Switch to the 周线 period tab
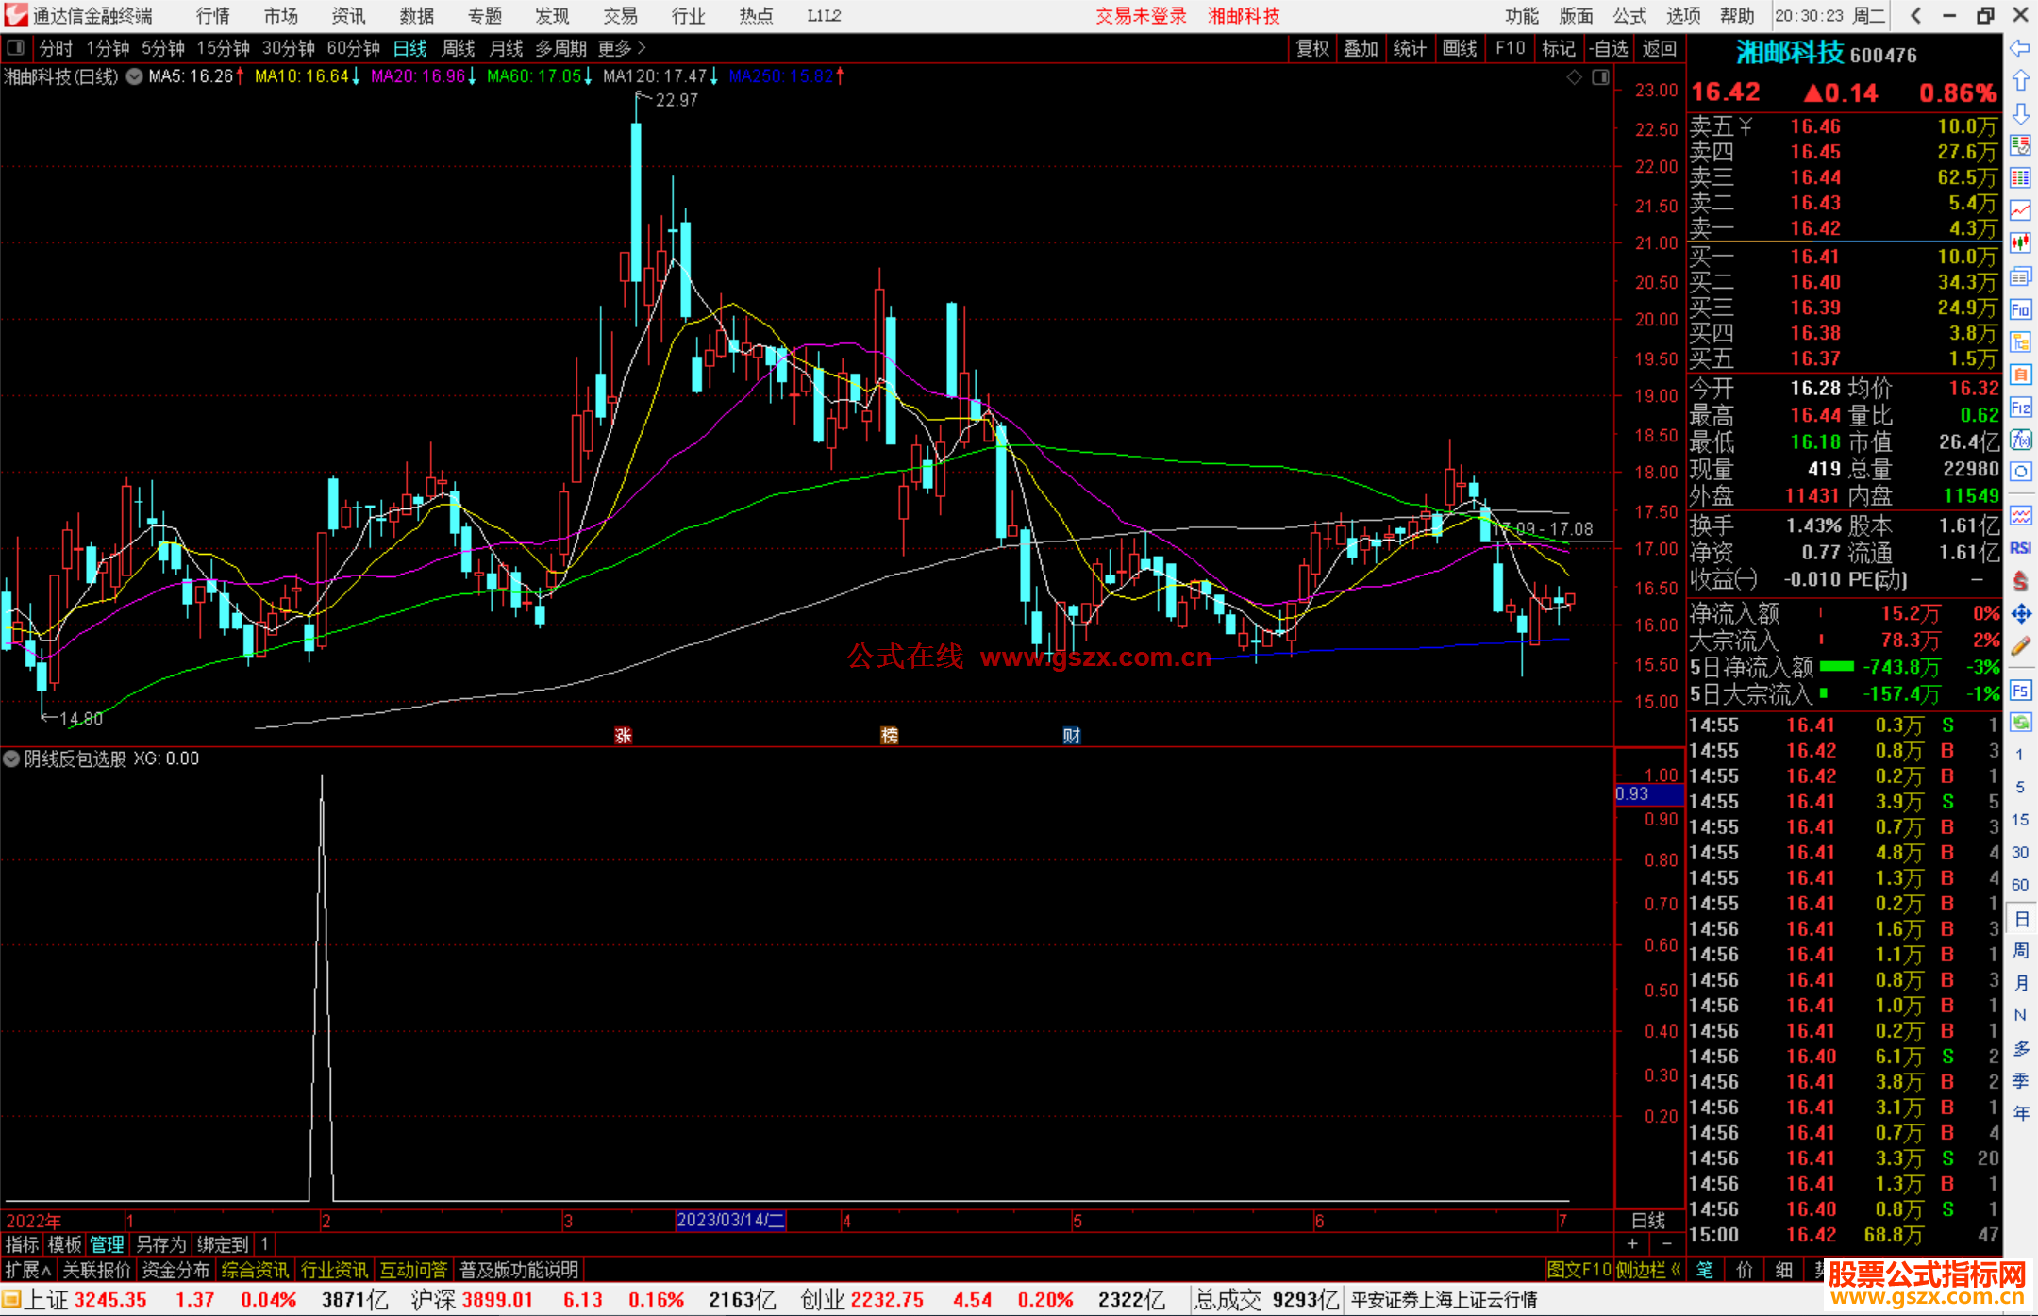The width and height of the screenshot is (2038, 1316). (459, 48)
